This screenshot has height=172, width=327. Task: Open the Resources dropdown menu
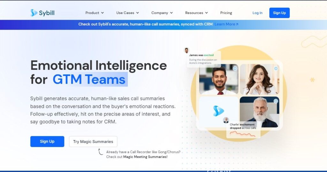pyautogui.click(x=196, y=13)
